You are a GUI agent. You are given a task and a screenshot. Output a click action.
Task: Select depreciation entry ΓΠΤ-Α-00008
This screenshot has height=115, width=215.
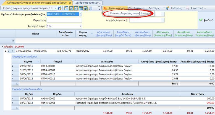pyautogui.click(x=48, y=66)
